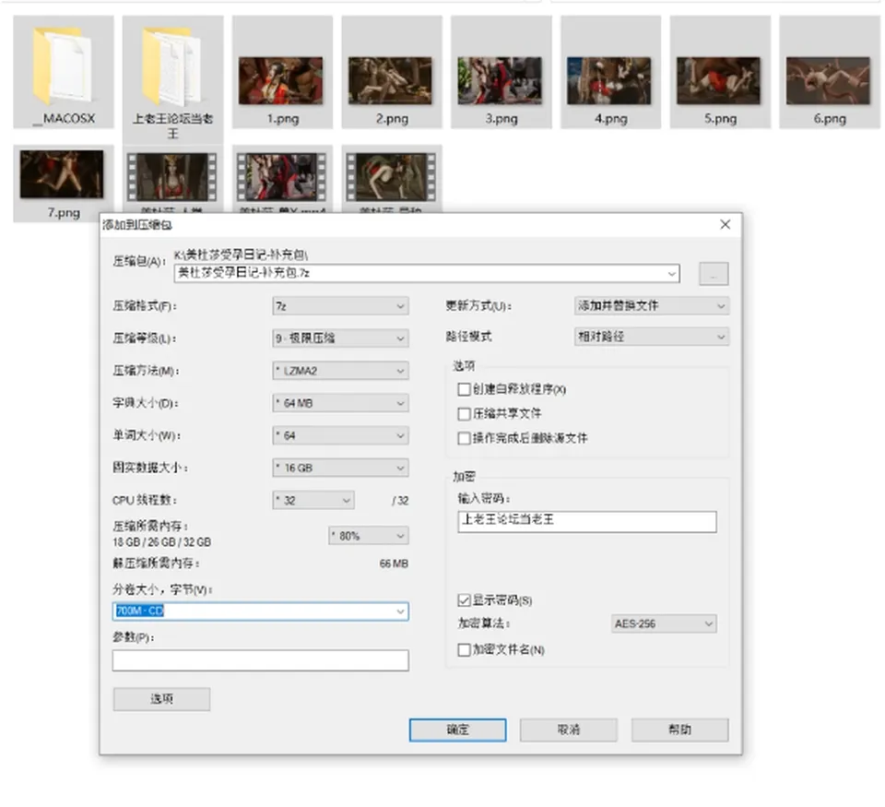Click the 输入密码 password field
Viewport: 885px width, 807px height.
pyautogui.click(x=587, y=521)
